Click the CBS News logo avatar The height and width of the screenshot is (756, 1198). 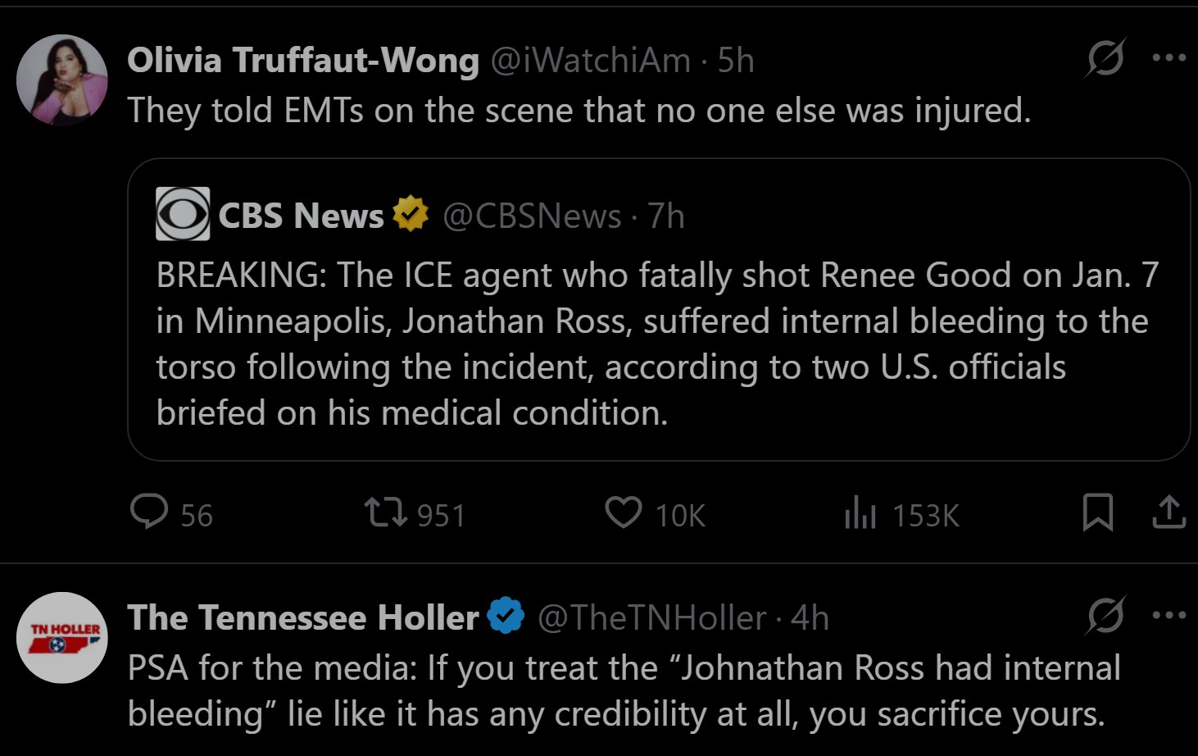click(183, 215)
